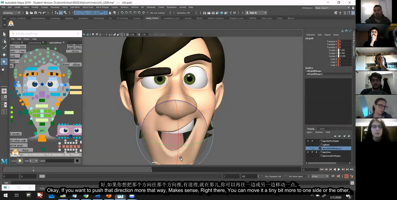
Task: Open the Forums link in the picker
Action: click(x=75, y=155)
